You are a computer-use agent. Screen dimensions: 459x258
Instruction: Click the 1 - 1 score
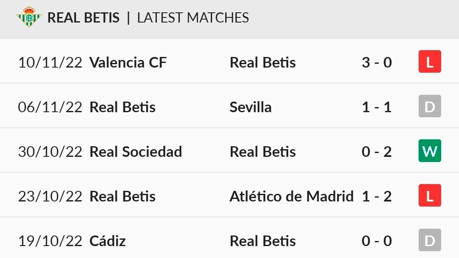[377, 107]
